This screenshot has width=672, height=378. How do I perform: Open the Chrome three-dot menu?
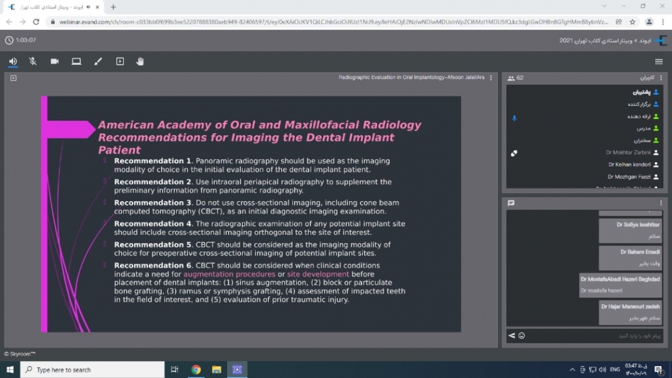[663, 22]
